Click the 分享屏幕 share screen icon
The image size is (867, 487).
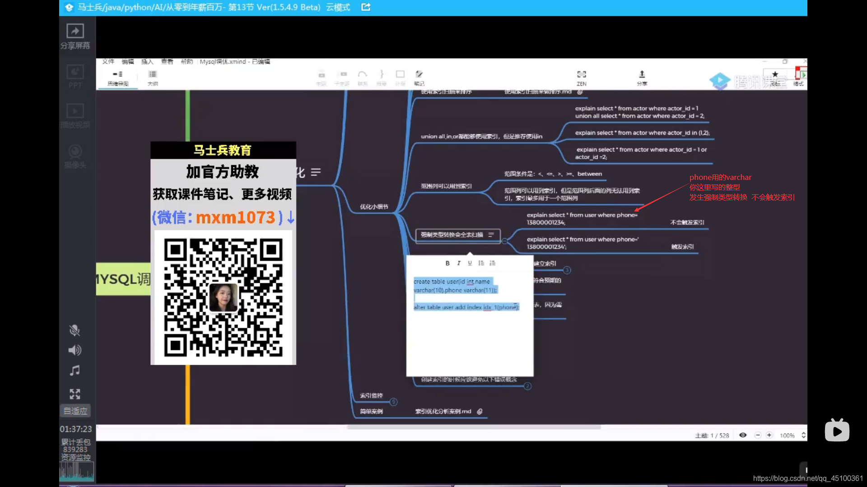click(x=75, y=31)
